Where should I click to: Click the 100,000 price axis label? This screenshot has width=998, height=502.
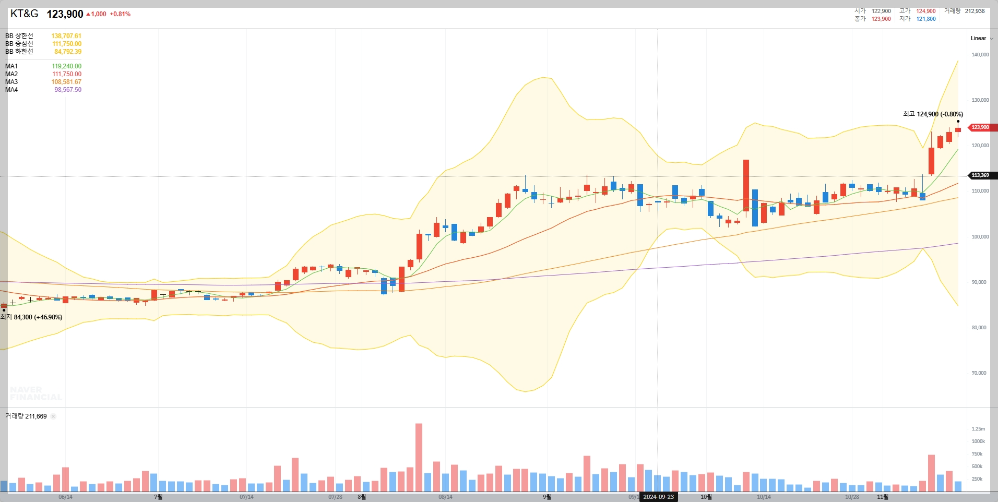pos(980,237)
